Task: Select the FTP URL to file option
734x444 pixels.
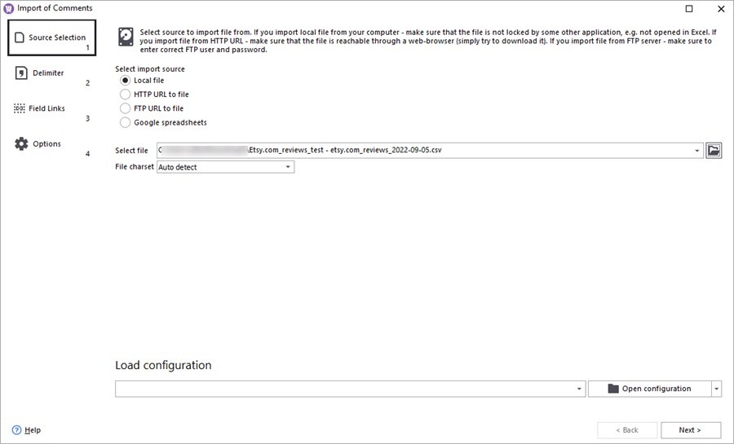Action: [x=125, y=108]
